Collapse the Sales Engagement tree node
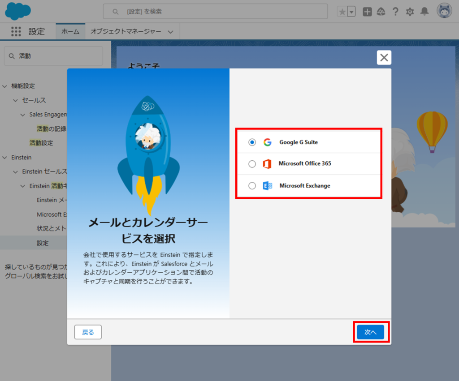Image resolution: width=459 pixels, height=381 pixels. tap(22, 115)
